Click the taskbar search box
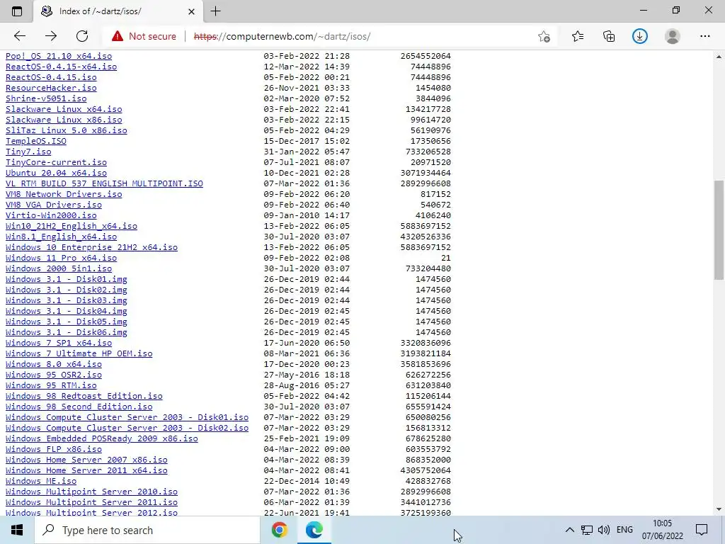 (147, 530)
